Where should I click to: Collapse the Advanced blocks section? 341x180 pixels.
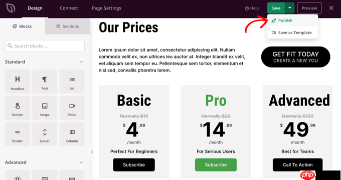[x=81, y=162]
